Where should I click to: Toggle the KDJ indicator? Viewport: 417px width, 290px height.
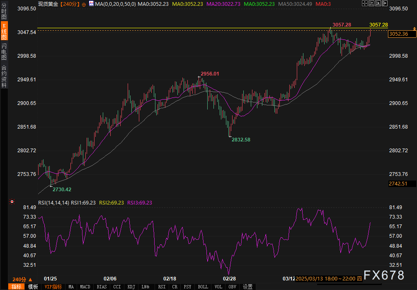(x=131, y=287)
